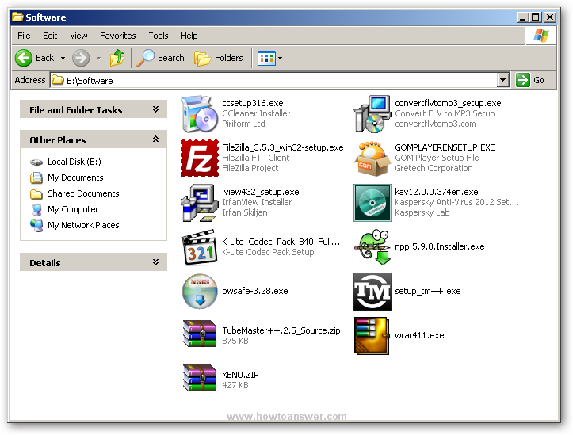Open the Views dropdown arrow

pos(281,59)
